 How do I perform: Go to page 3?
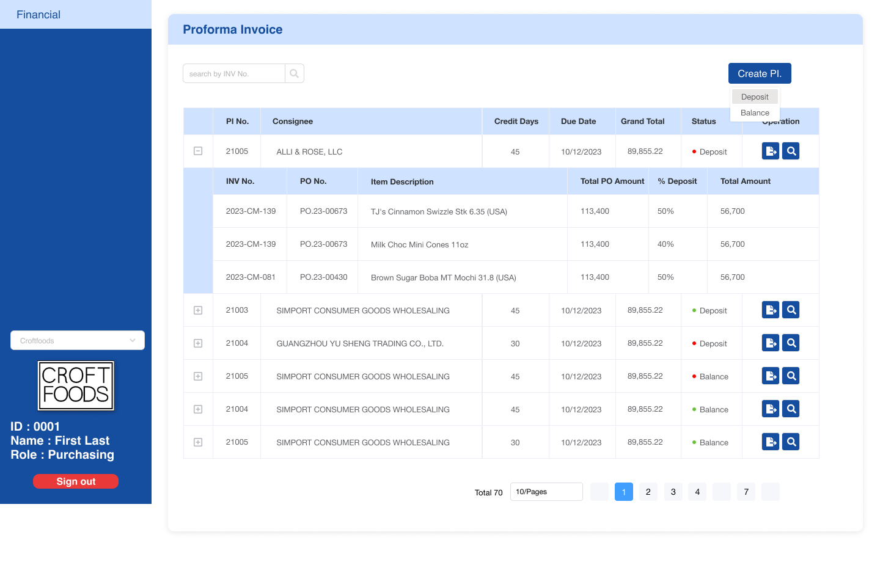coord(673,492)
